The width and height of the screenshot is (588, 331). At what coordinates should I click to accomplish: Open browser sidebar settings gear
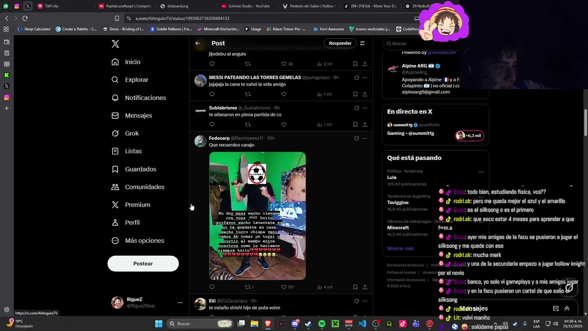click(x=6, y=310)
